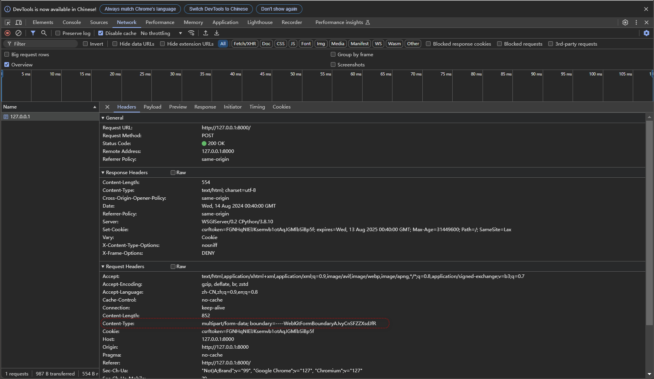Open network conditions wifi icon

(x=192, y=33)
